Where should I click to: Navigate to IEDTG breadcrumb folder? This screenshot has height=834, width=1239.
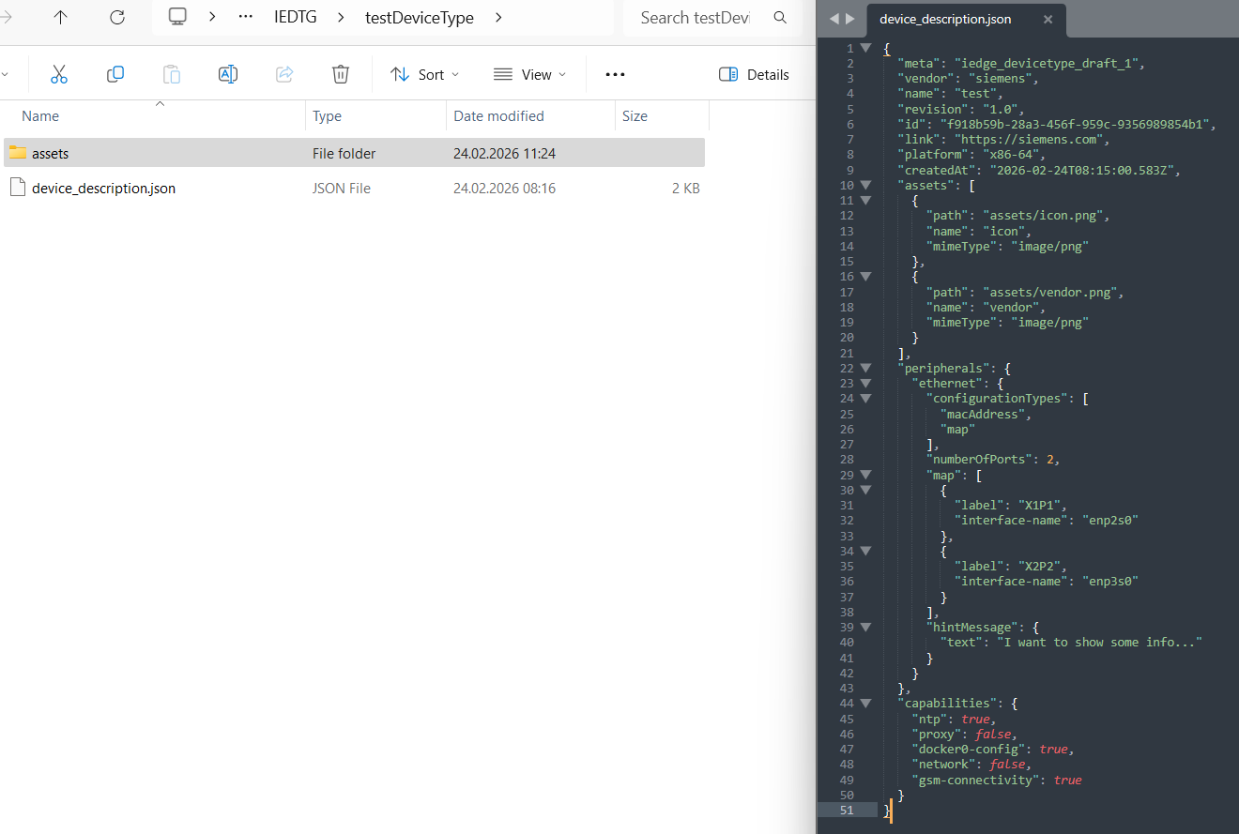point(294,17)
